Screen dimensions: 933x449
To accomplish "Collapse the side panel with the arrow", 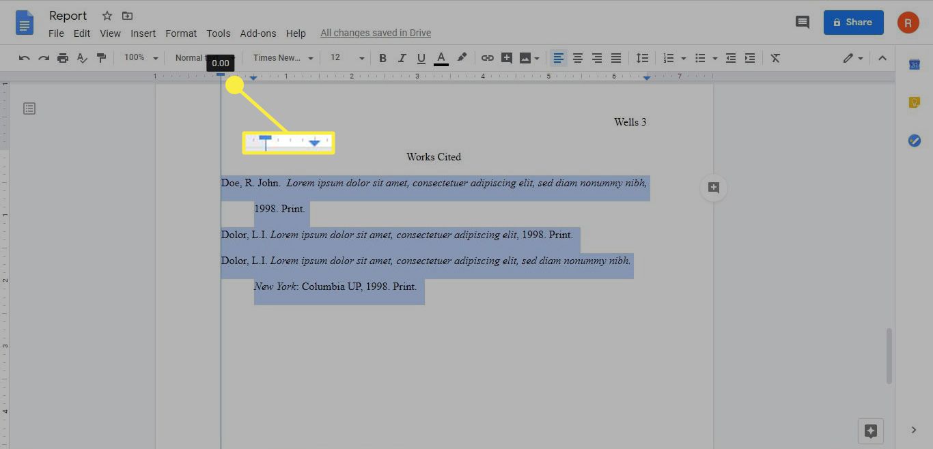I will 914,430.
